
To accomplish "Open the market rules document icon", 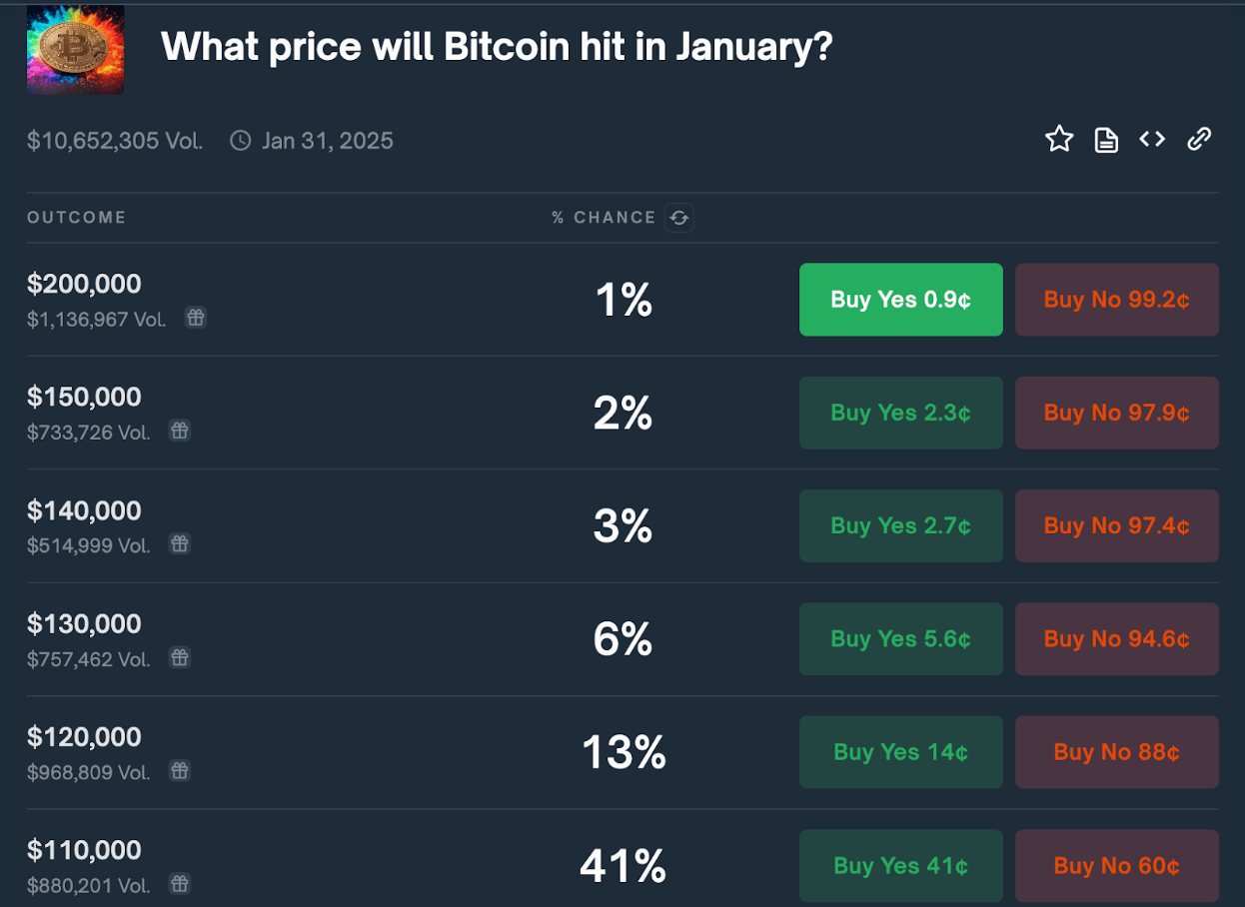I will tap(1106, 140).
